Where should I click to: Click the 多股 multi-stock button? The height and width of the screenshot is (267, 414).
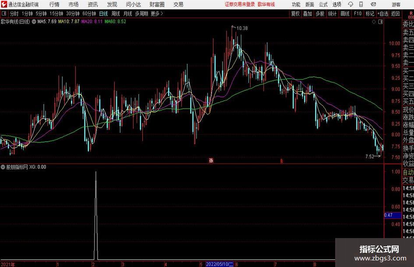click(320, 14)
